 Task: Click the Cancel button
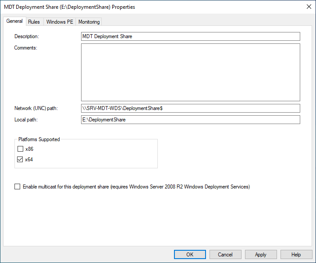(225, 255)
